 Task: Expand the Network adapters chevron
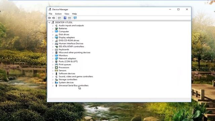[x=53, y=58]
